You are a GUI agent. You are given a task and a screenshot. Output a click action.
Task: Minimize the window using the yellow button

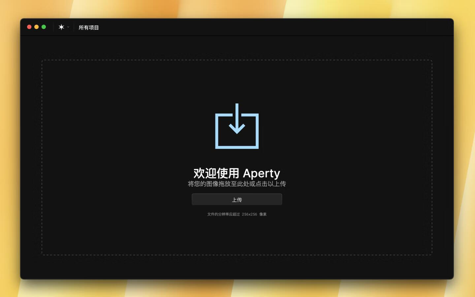[x=37, y=27]
